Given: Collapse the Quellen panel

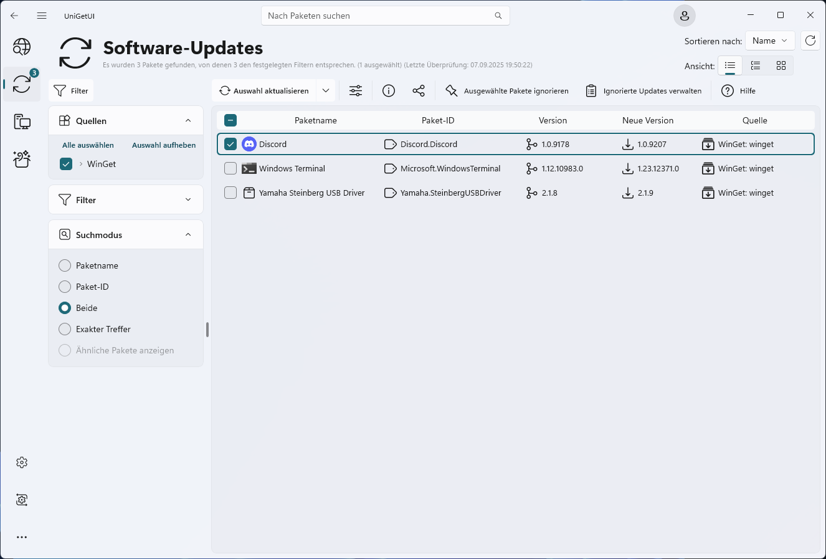Looking at the screenshot, I should coord(188,120).
